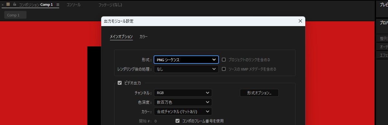Open the カラー tab in dialog
The image size is (388, 125).
coord(144,37)
